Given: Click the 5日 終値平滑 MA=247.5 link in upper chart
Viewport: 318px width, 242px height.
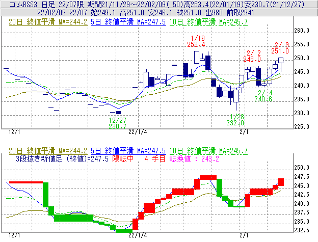Looking at the screenshot, I should pyautogui.click(x=128, y=22).
